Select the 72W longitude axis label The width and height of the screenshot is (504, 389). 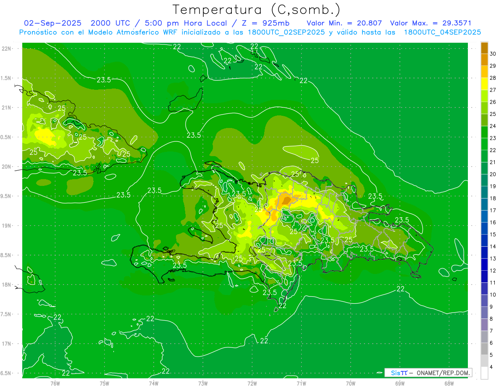(252, 383)
